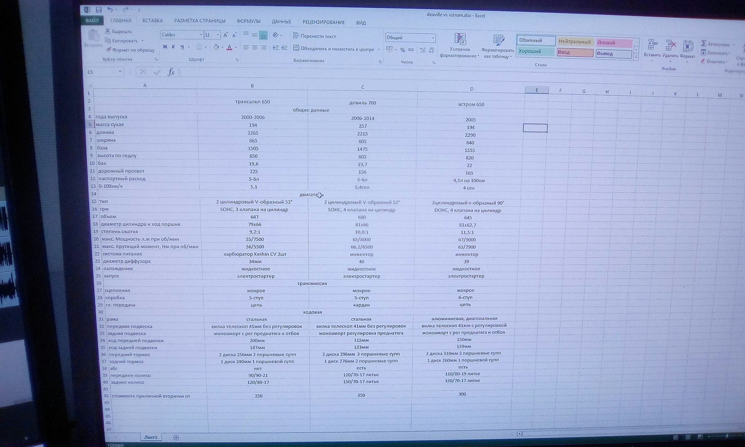
Task: Click the Cut (Вырезать) scissors icon
Action: click(108, 31)
